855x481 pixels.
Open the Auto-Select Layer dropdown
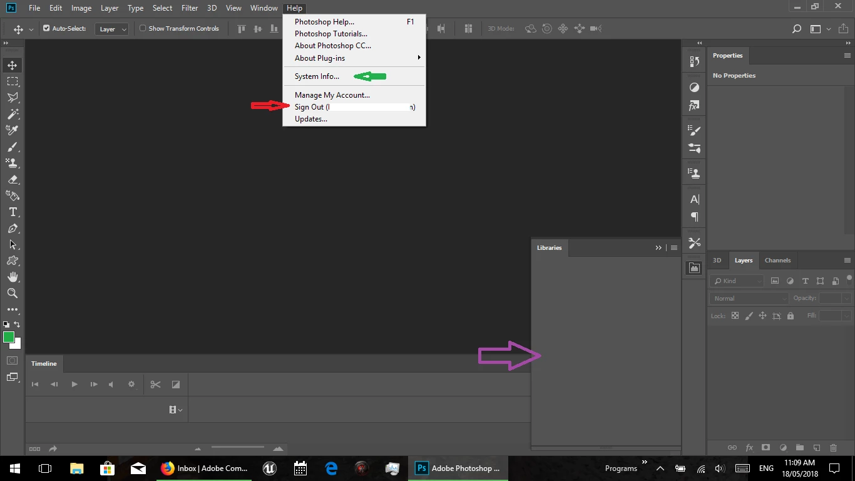click(x=112, y=29)
